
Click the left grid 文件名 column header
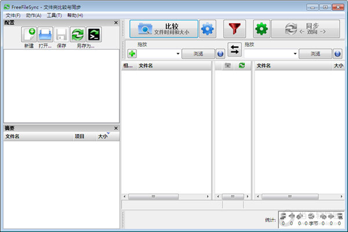[174, 66]
